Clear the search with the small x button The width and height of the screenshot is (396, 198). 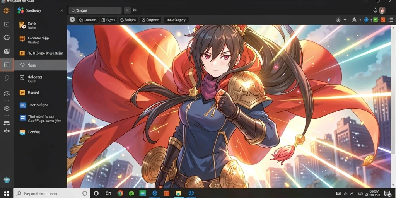[127, 10]
